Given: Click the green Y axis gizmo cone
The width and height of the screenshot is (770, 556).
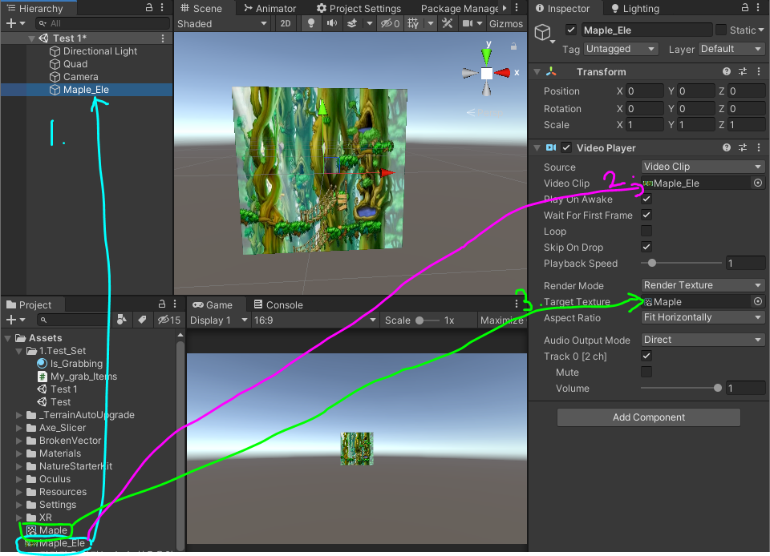Looking at the screenshot, I should 487,55.
